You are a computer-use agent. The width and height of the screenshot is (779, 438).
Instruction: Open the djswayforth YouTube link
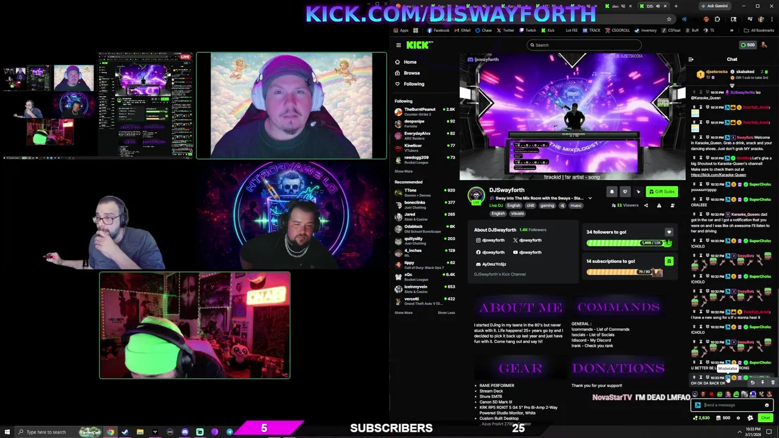[x=528, y=252]
